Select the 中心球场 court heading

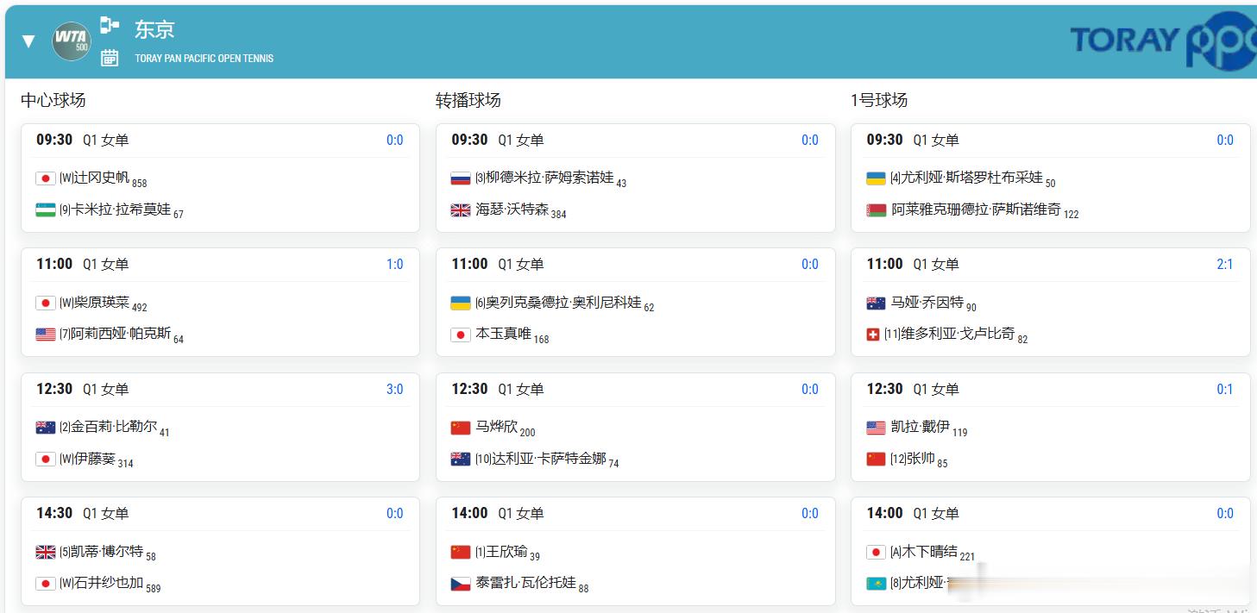click(x=53, y=100)
